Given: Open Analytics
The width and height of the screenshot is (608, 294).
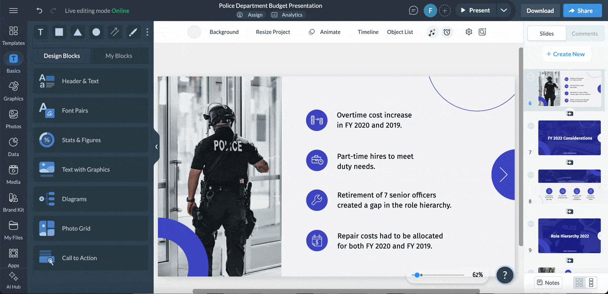Looking at the screenshot, I should point(287,15).
